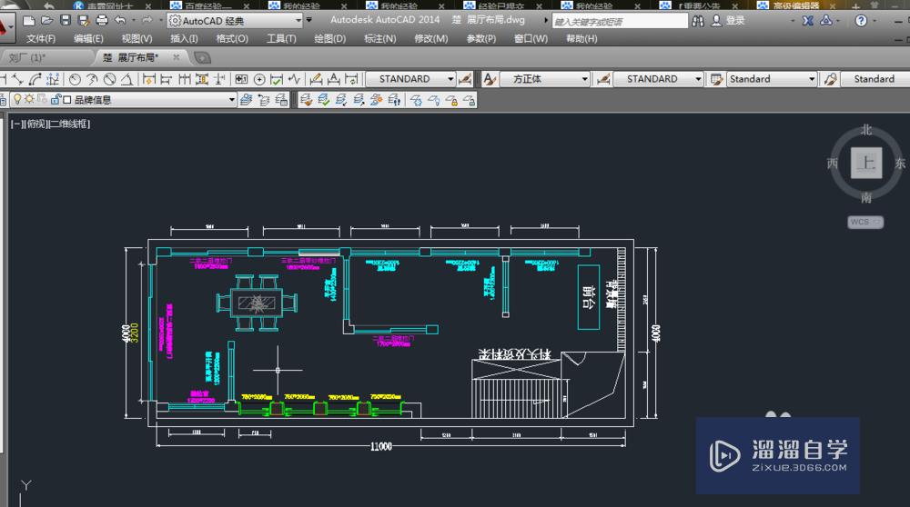Open the Layer Properties Manager icon
The image size is (910, 507).
246,100
